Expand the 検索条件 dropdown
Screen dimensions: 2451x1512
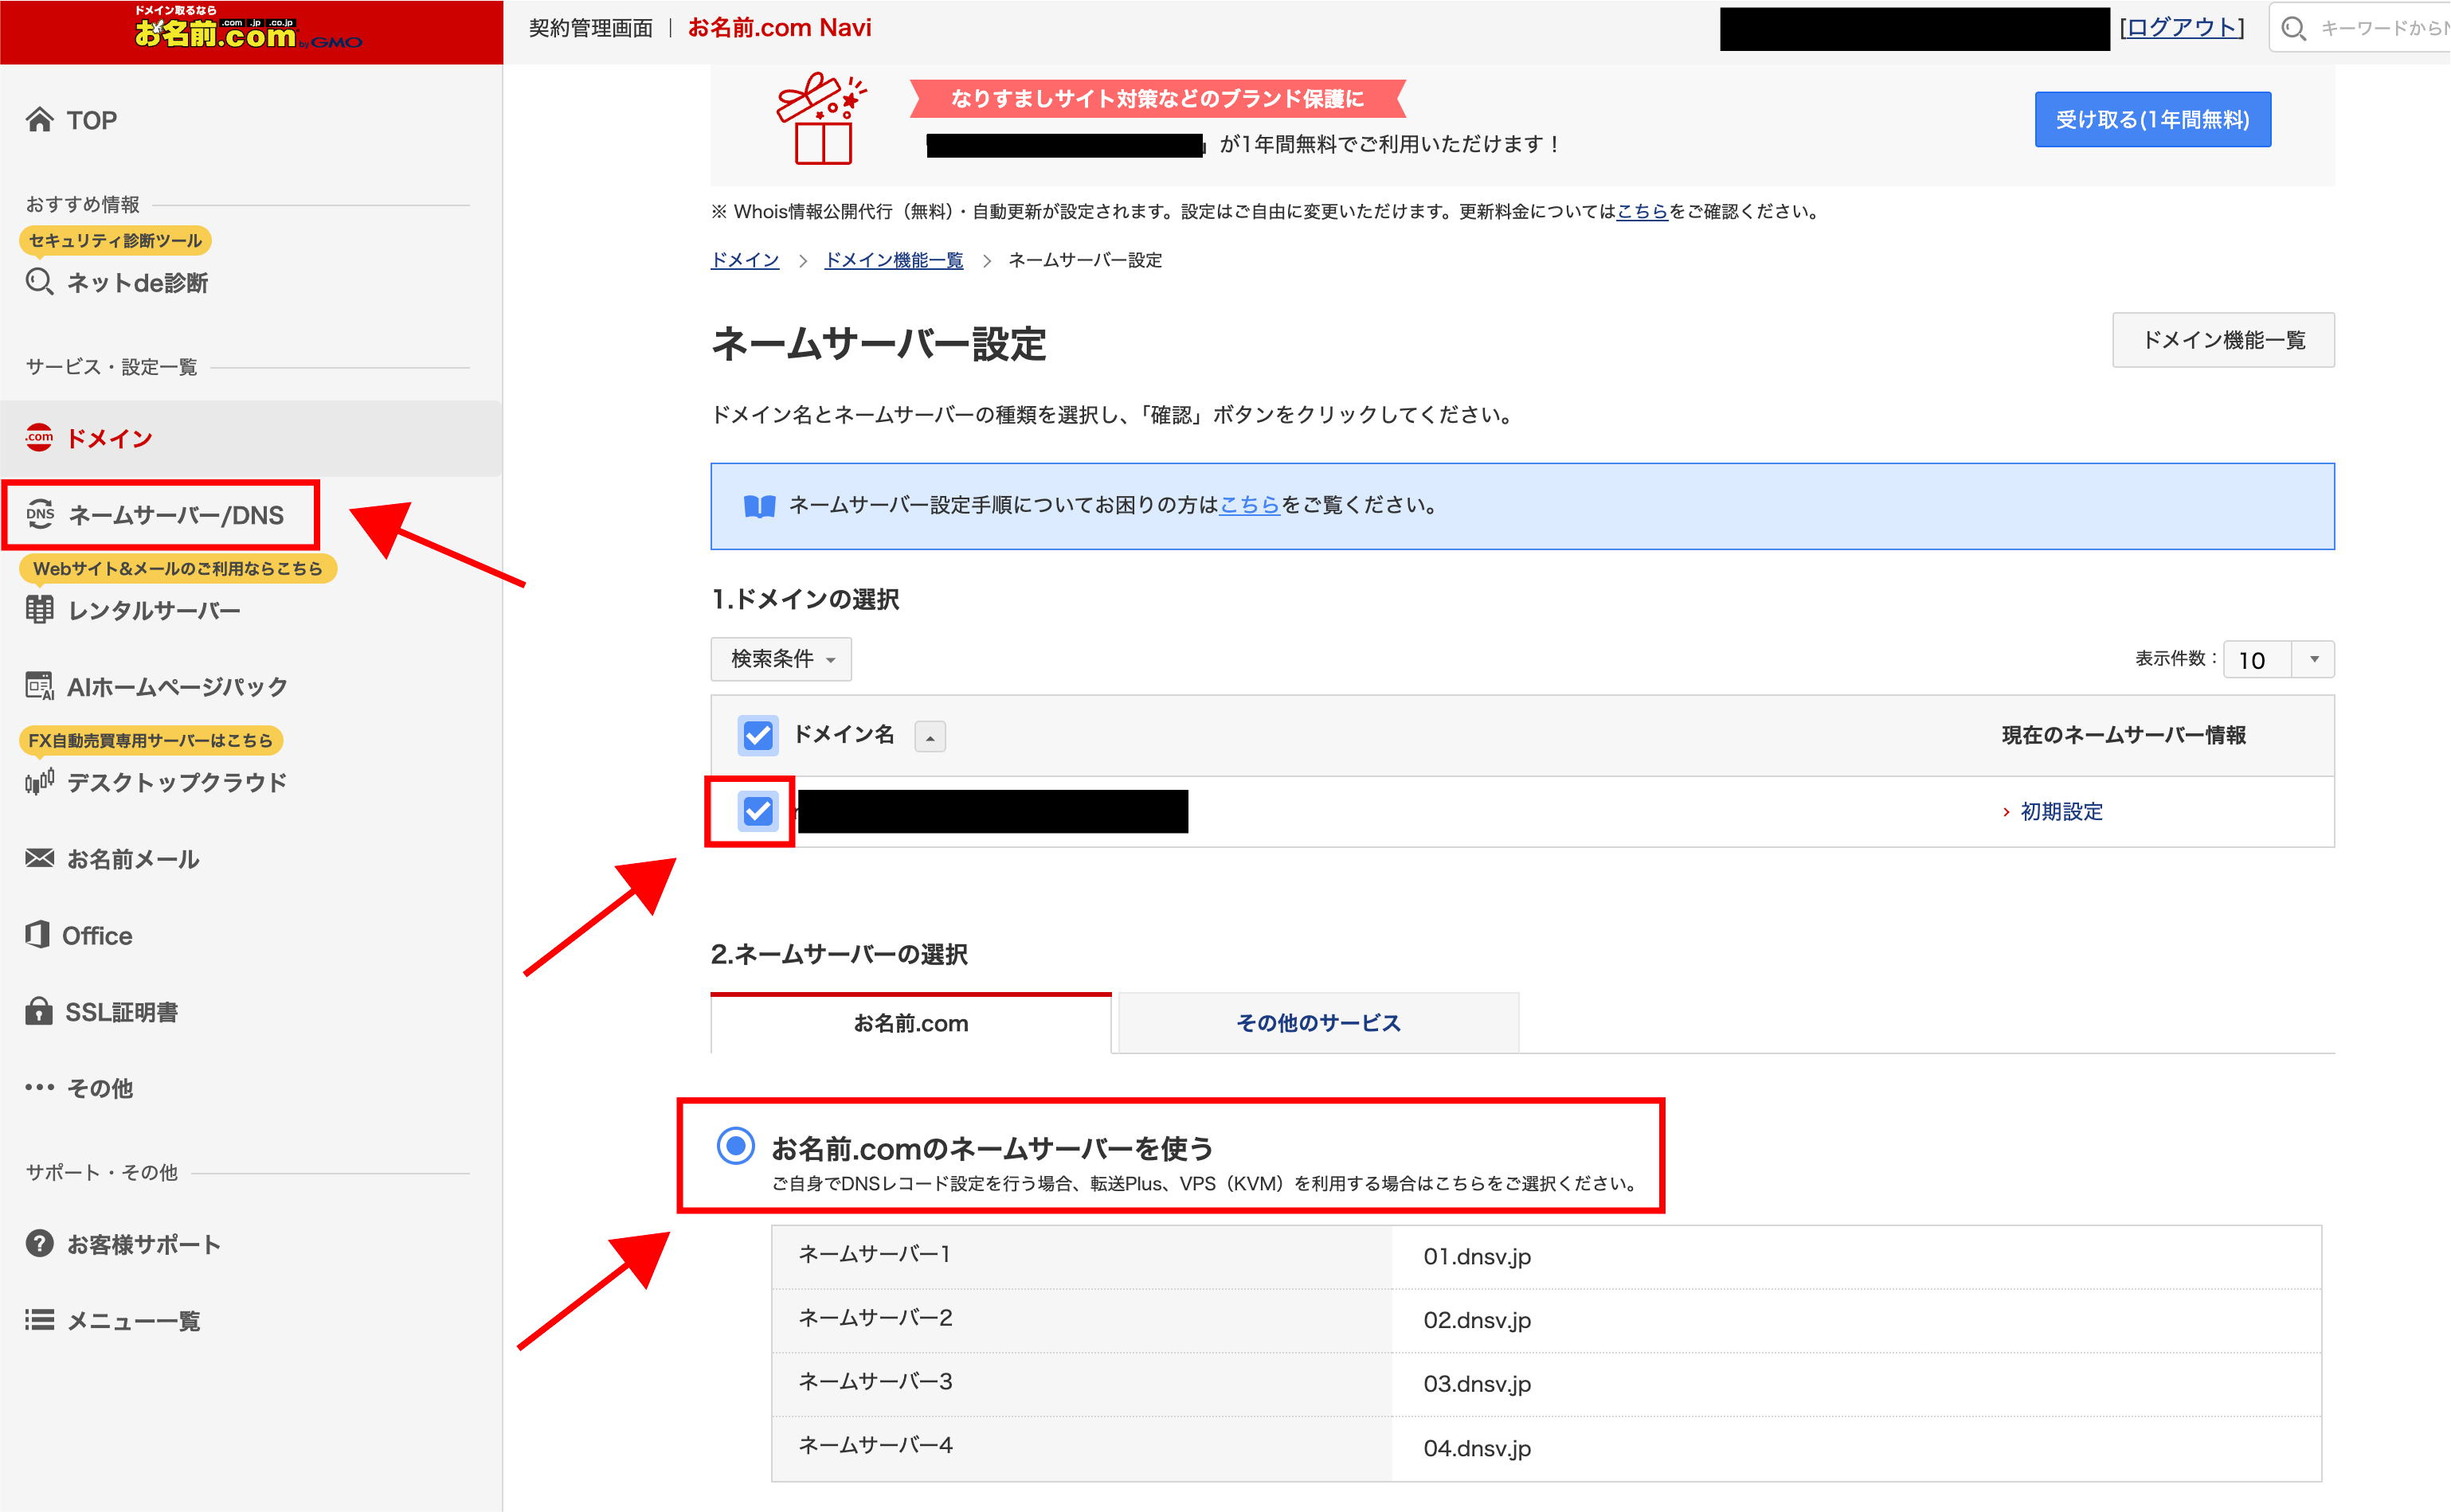tap(781, 659)
